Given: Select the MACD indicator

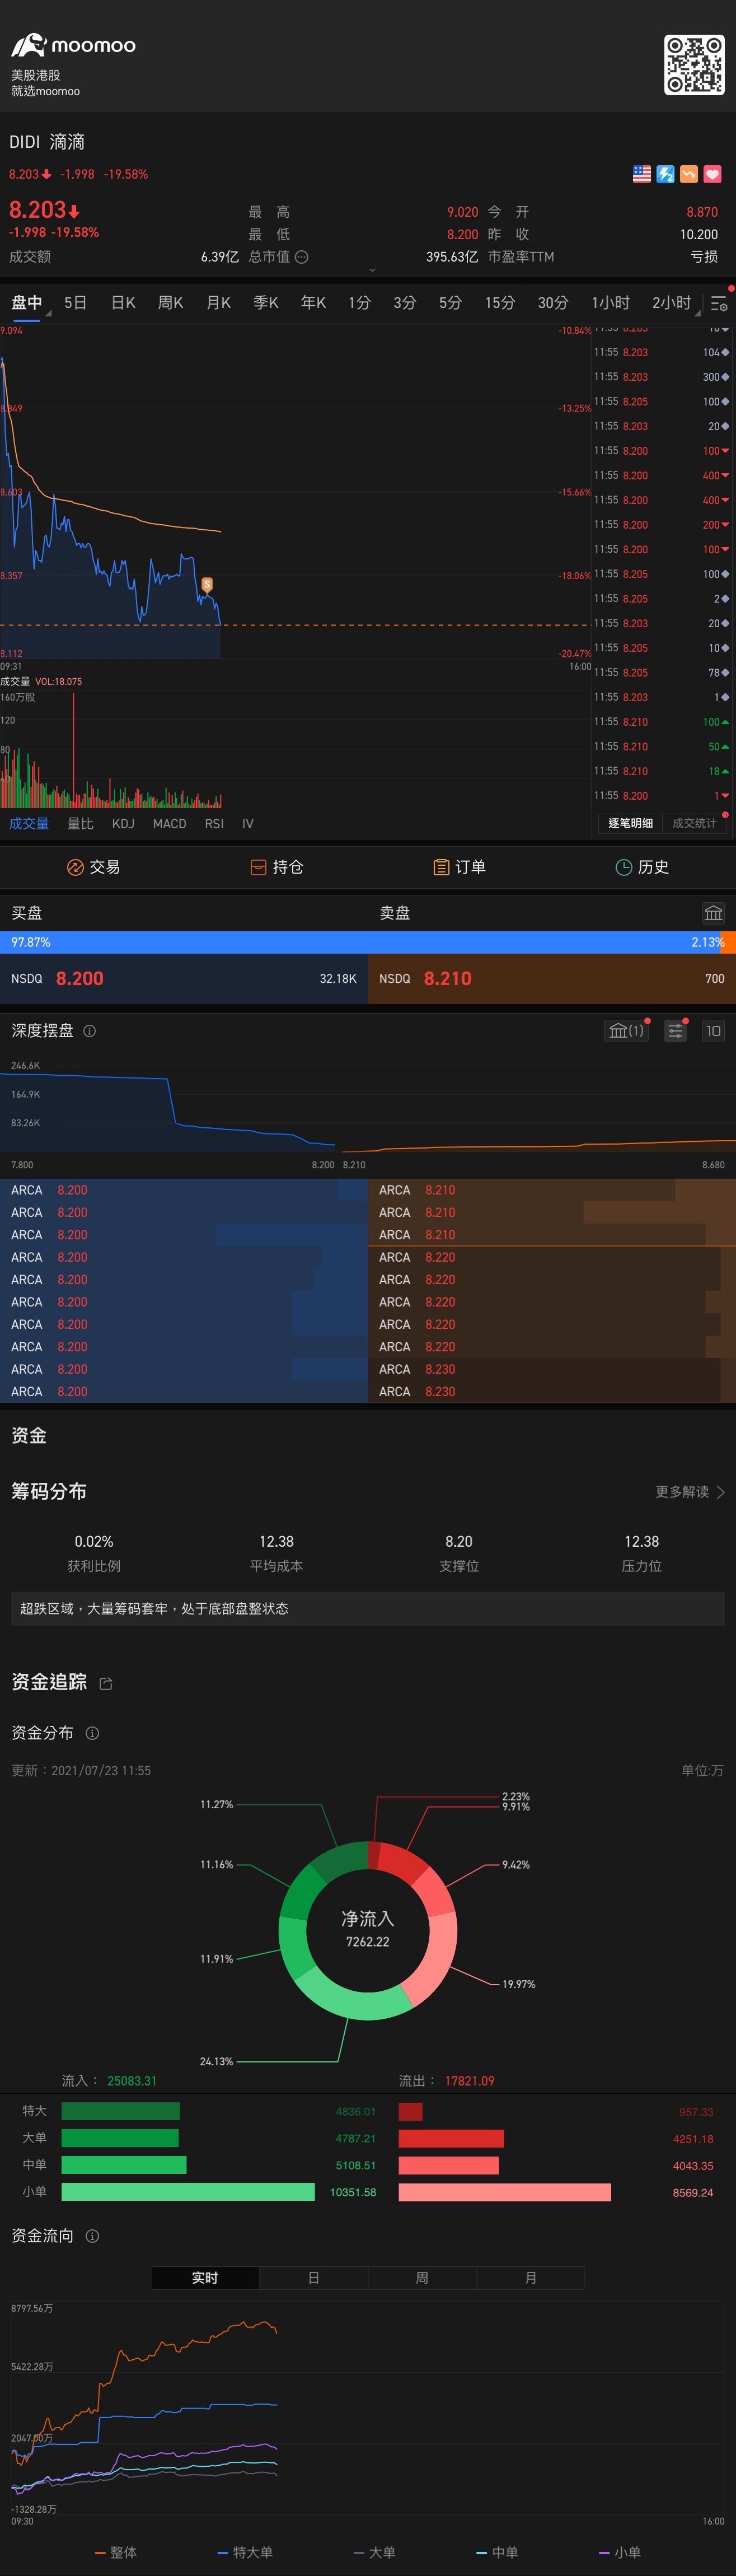Looking at the screenshot, I should (x=169, y=823).
